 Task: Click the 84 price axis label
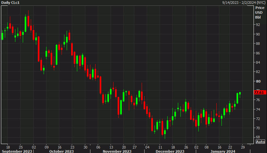258,62
